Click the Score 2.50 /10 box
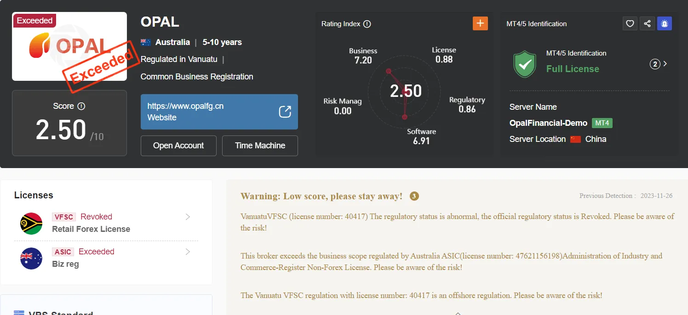The image size is (688, 315). 69,123
